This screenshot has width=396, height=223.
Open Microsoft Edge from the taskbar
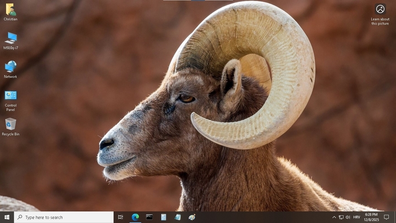(x=135, y=217)
